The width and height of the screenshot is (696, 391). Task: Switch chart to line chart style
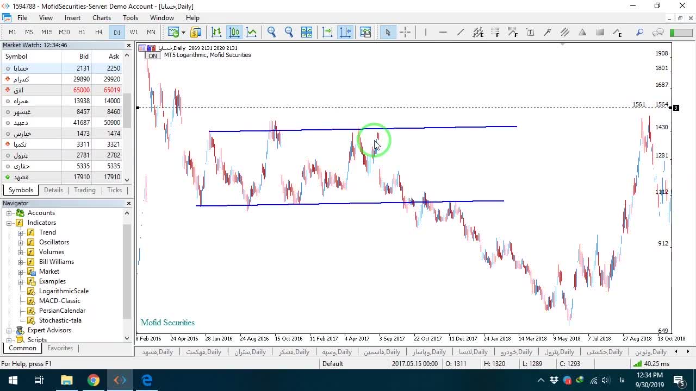pyautogui.click(x=252, y=32)
